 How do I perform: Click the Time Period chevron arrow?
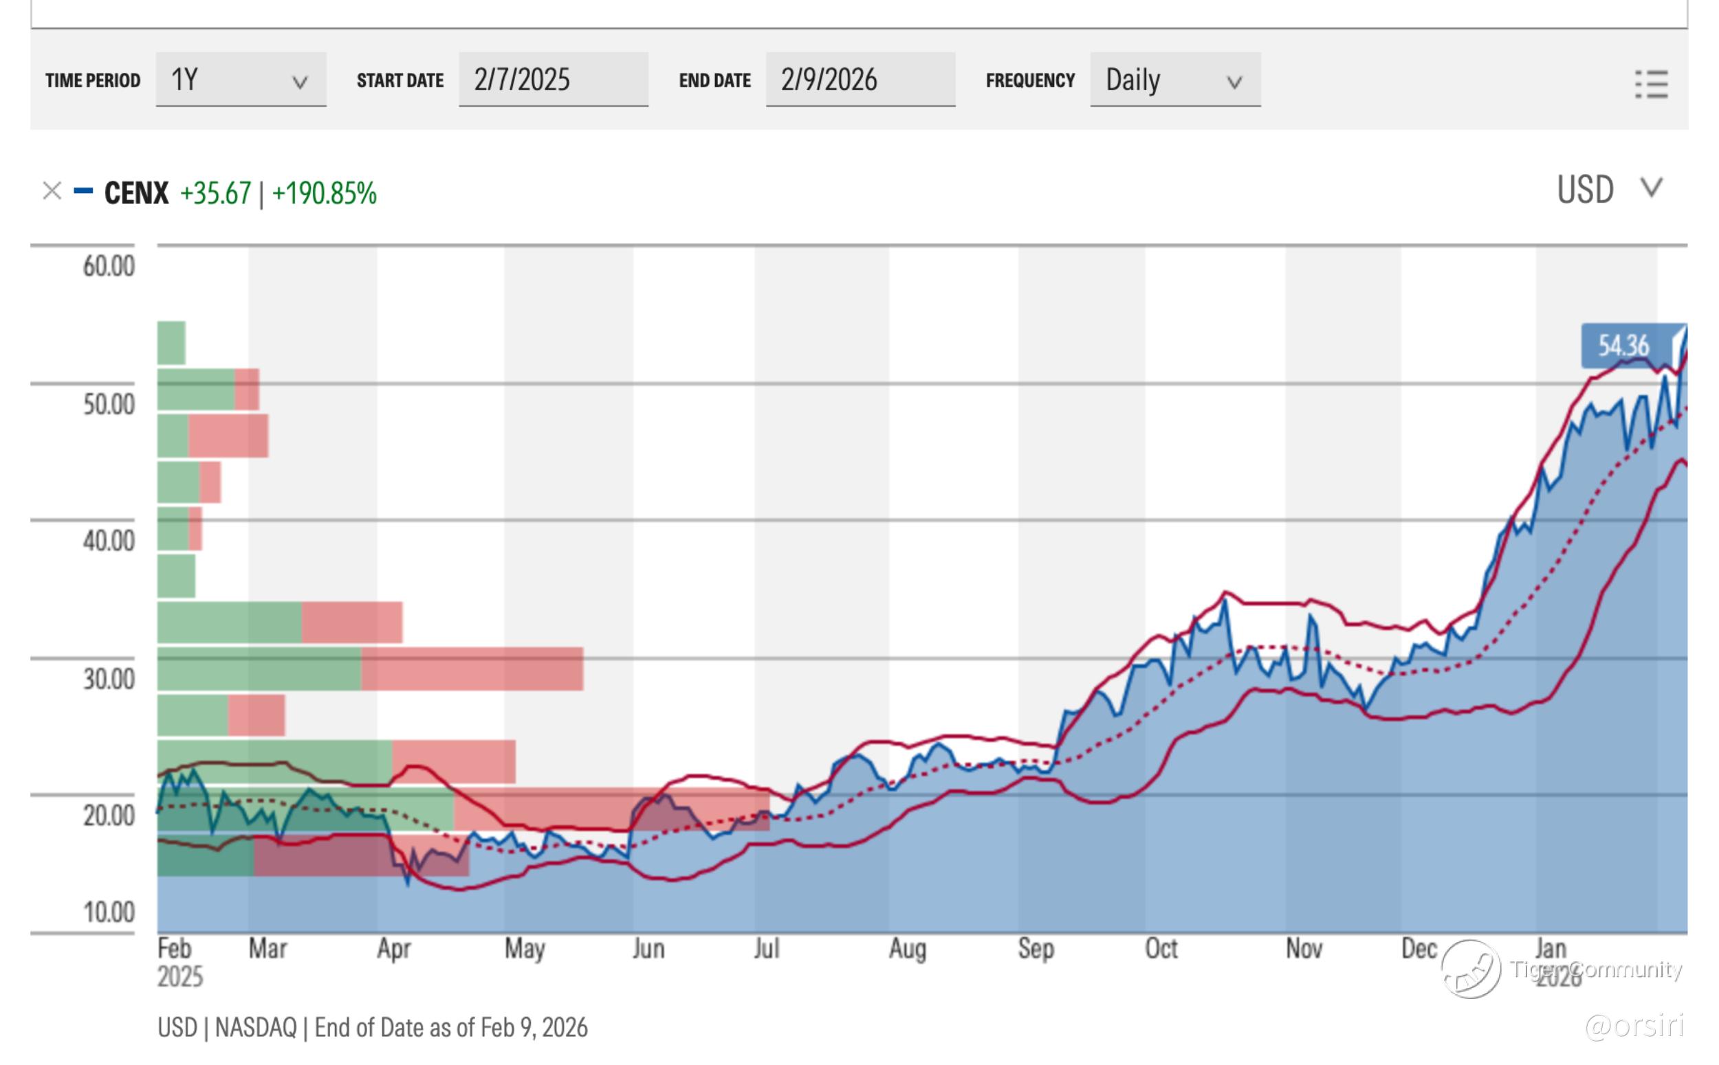(300, 83)
